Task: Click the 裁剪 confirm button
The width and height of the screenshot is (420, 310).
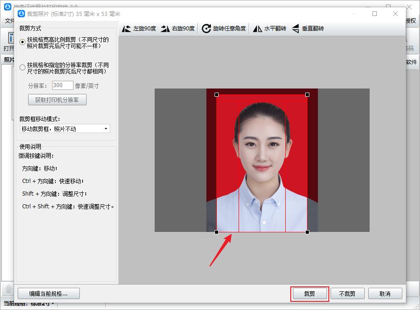Action: pyautogui.click(x=310, y=294)
